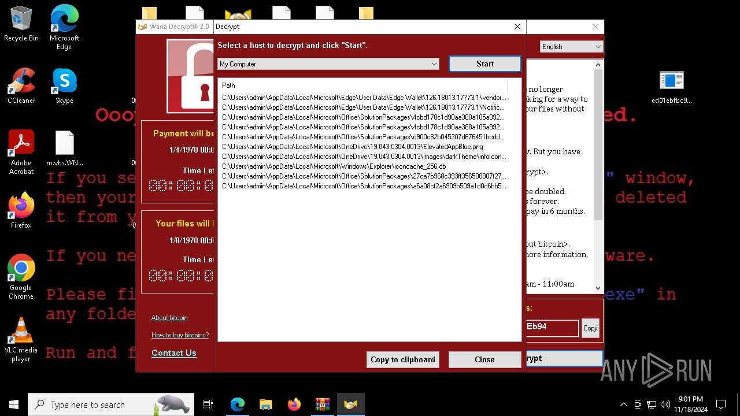Open Windows Start menu

(14, 404)
